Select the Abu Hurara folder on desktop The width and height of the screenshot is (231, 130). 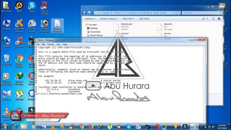[x=6, y=7]
